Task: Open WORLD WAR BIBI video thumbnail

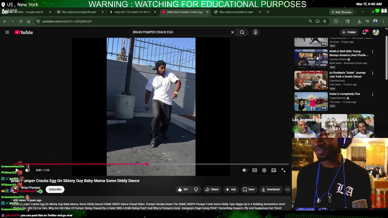Action: (x=311, y=58)
